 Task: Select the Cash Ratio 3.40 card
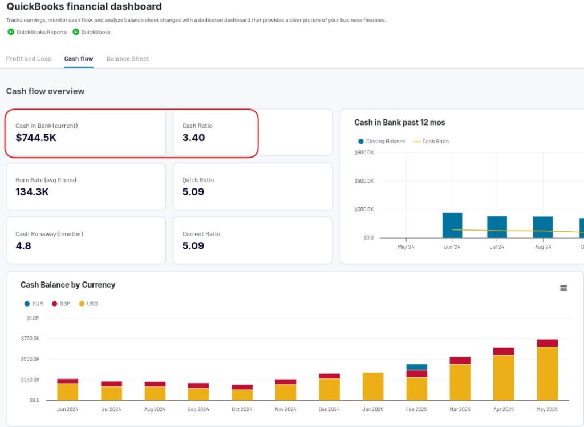(x=253, y=133)
